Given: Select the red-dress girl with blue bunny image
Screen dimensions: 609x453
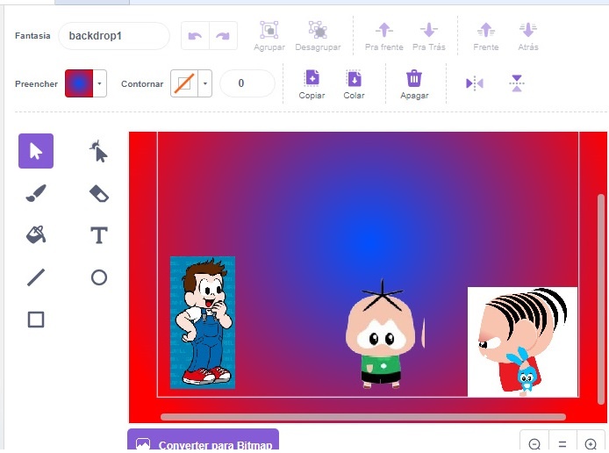Looking at the screenshot, I should pos(522,342).
